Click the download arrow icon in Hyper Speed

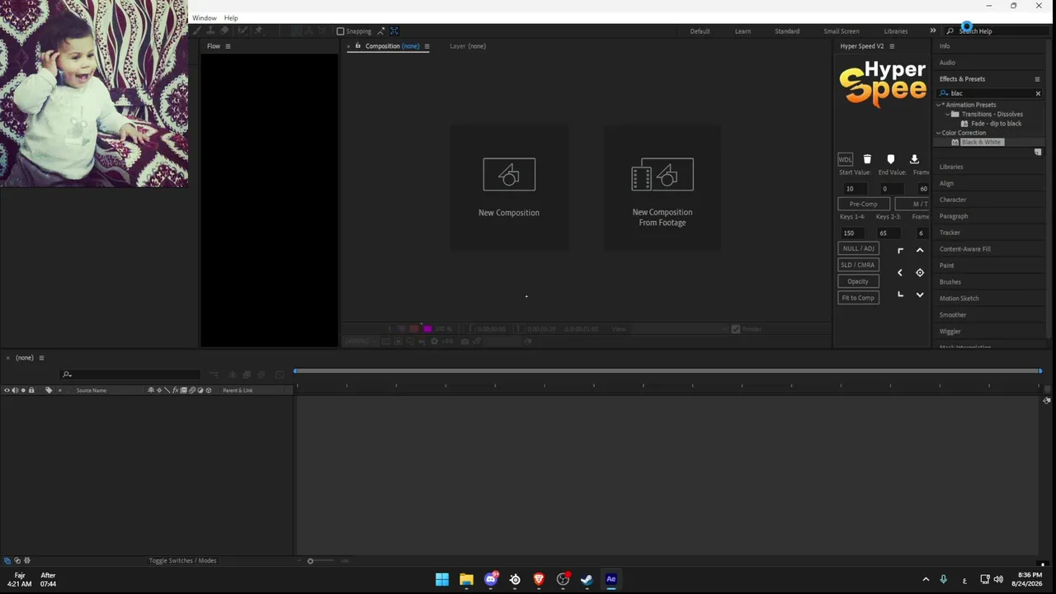[x=914, y=159]
